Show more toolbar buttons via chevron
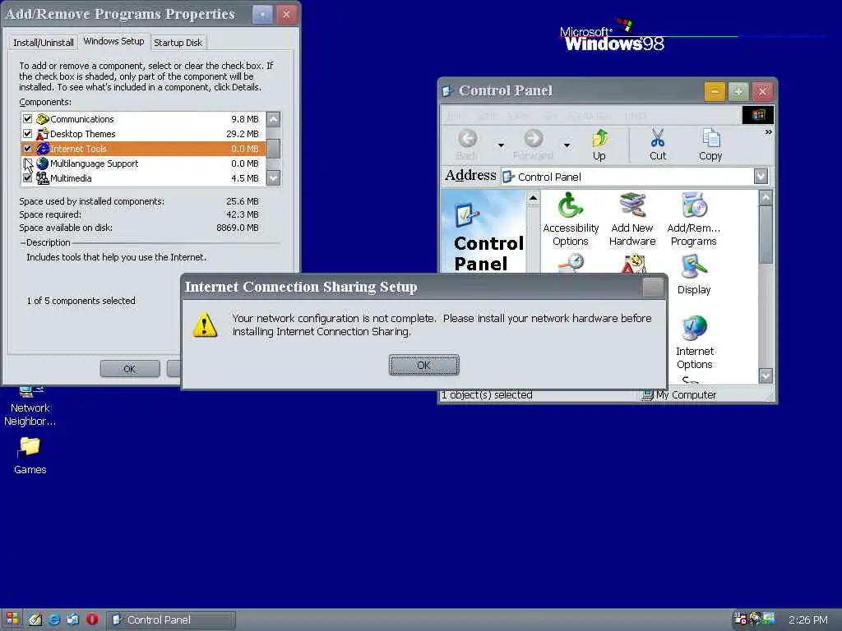 point(769,131)
